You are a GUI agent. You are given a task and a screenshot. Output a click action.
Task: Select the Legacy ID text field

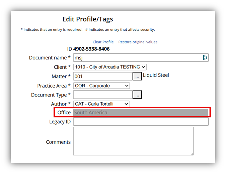tap(141, 122)
